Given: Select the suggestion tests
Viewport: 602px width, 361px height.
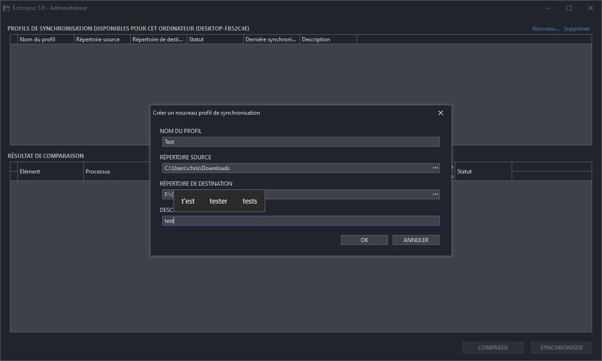Looking at the screenshot, I should 249,201.
